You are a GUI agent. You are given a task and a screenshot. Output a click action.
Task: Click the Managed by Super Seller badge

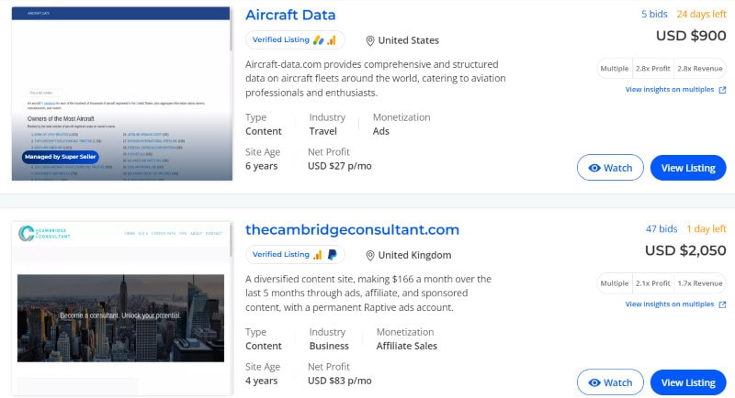click(60, 157)
